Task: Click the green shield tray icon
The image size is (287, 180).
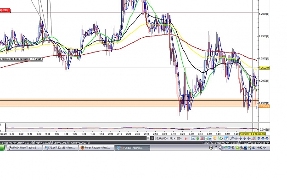Action: [237, 148]
